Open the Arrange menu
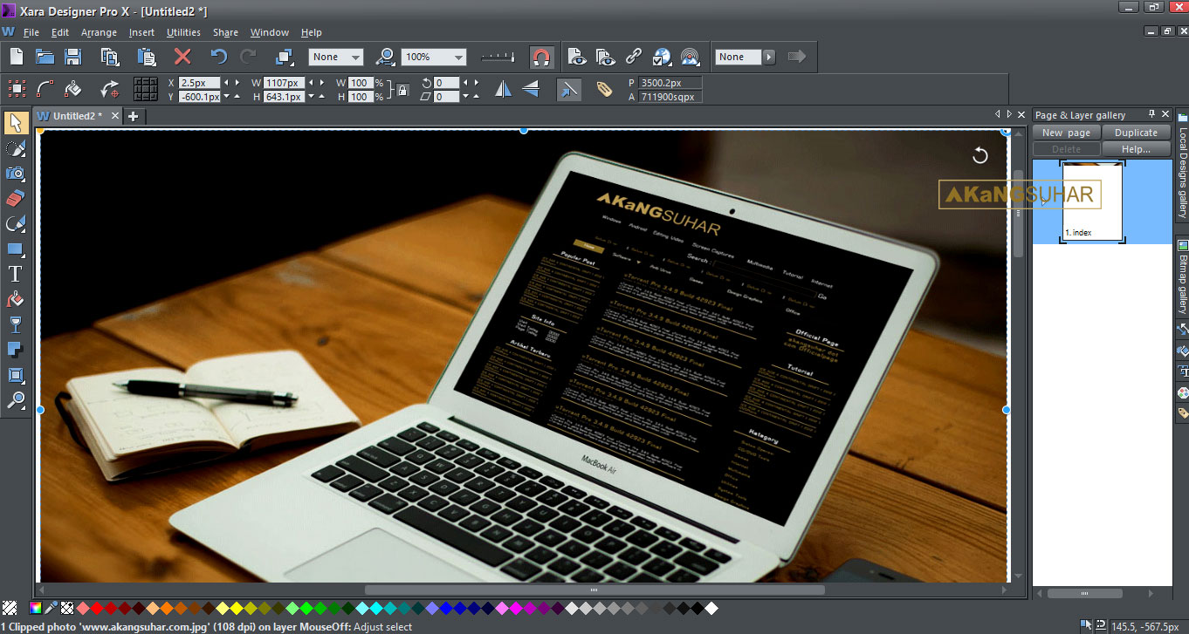1189x634 pixels. 99,32
